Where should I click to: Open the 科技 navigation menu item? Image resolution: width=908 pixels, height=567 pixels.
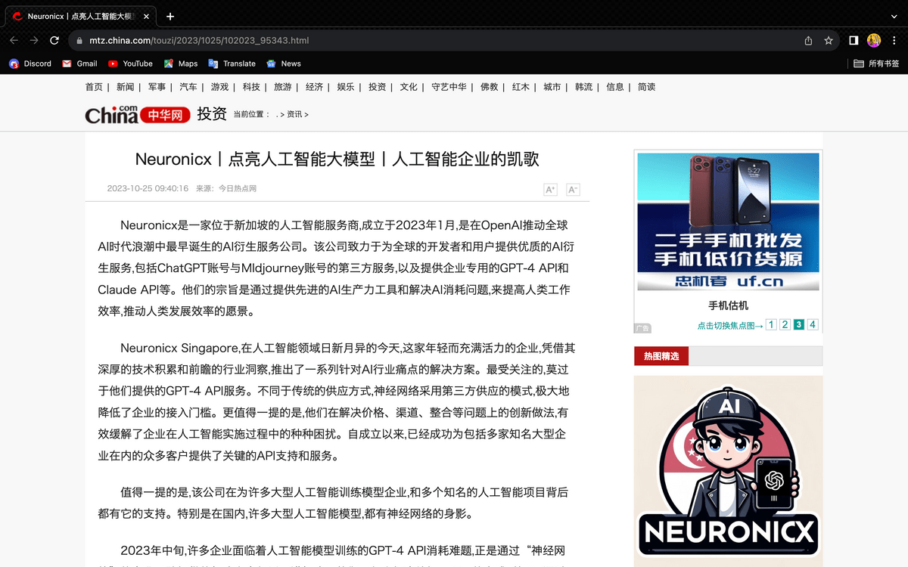(251, 87)
